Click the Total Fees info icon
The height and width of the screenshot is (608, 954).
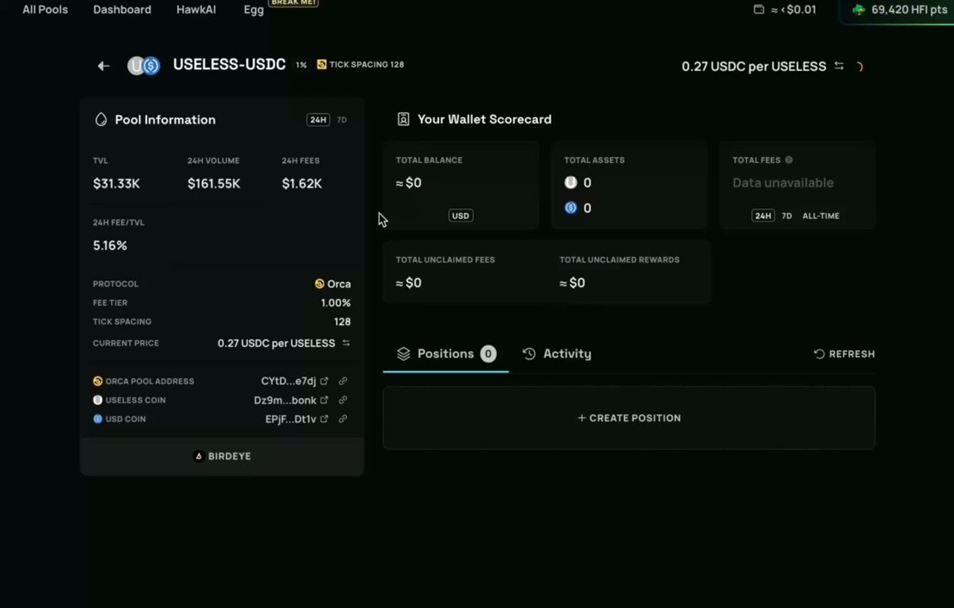point(789,160)
